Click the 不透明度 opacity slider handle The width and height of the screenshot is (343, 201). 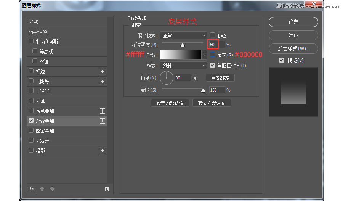(x=183, y=45)
